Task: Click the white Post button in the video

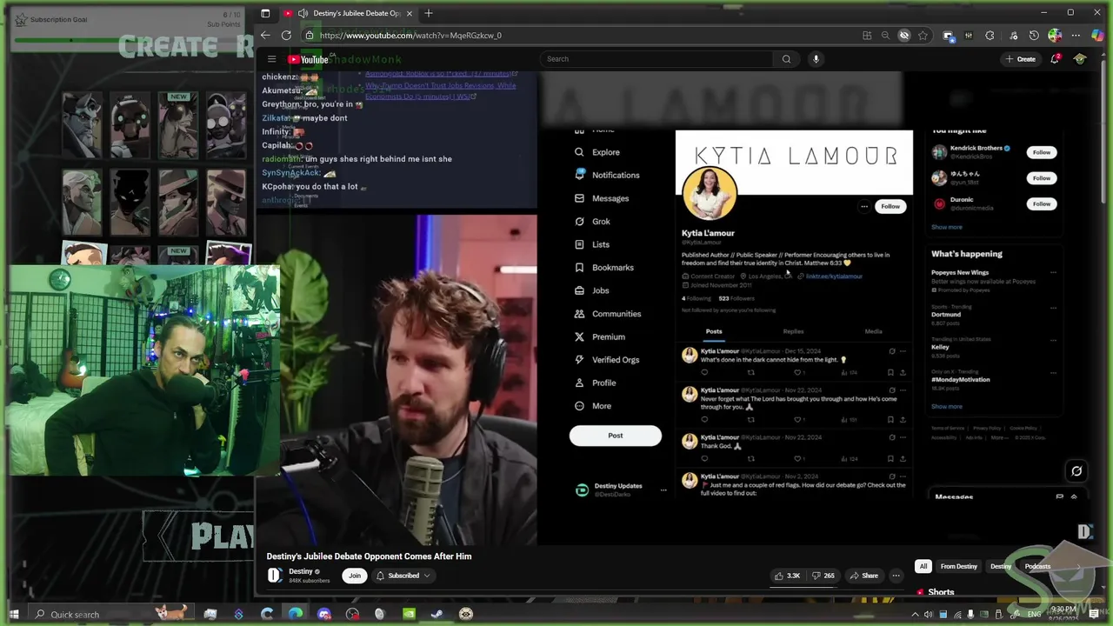Action: [x=616, y=436]
